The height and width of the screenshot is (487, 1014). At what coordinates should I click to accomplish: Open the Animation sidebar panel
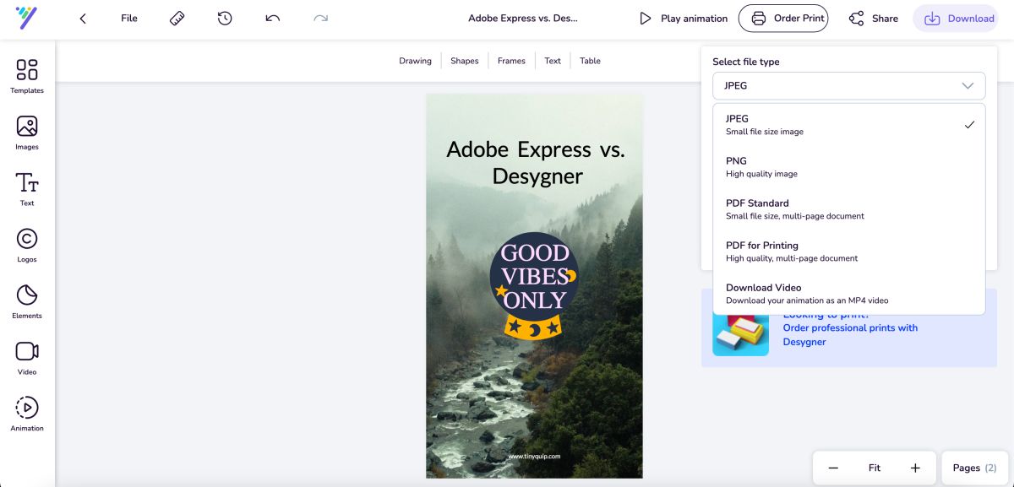point(27,414)
